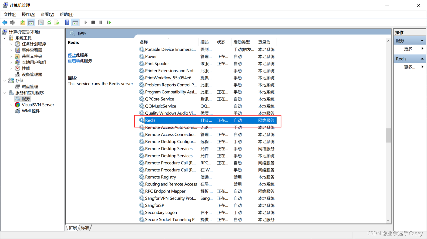Image resolution: width=427 pixels, height=239 pixels.
Task: Select Performance (性能) tree node
Action: (x=26, y=68)
